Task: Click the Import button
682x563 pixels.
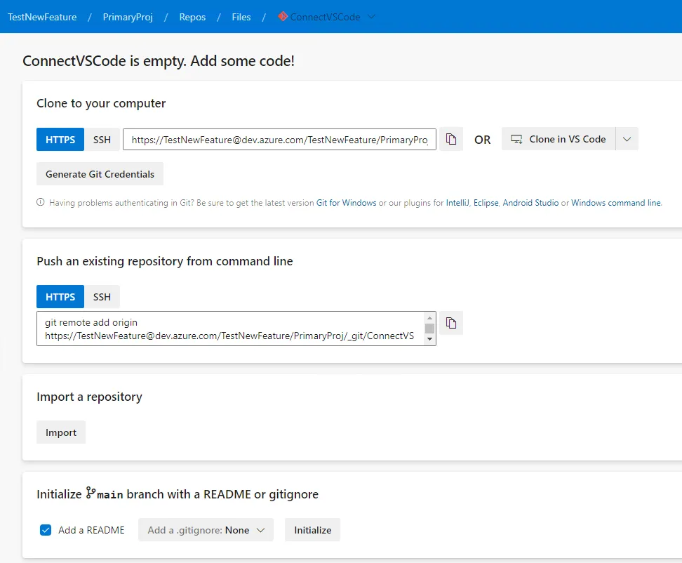Action: click(x=61, y=432)
